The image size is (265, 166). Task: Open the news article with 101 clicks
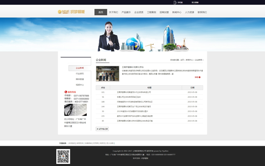(134, 92)
